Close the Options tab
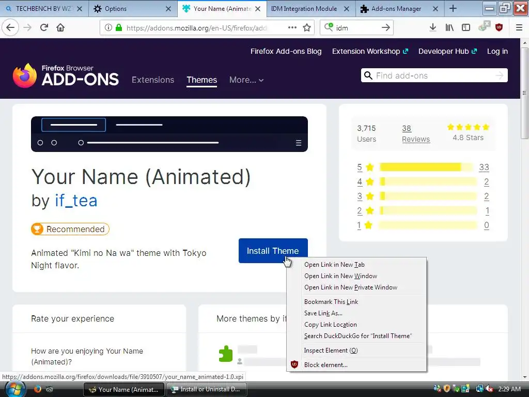 (x=168, y=9)
